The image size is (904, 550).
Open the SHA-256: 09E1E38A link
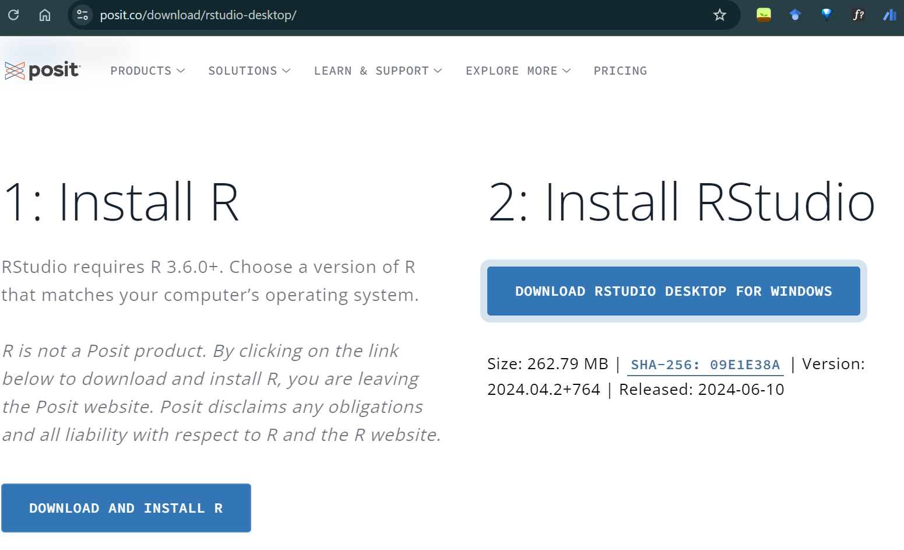[705, 365]
